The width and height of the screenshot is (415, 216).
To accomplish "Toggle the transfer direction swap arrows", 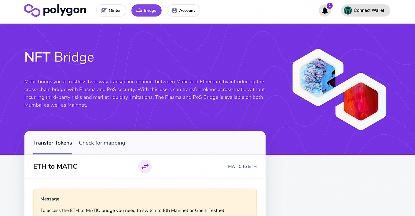I will (145, 167).
